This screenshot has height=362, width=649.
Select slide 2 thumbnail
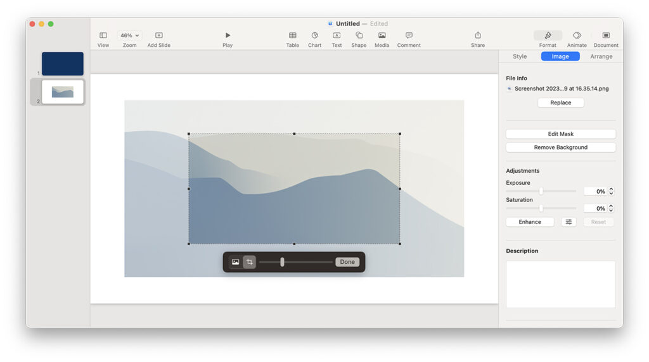[x=63, y=92]
